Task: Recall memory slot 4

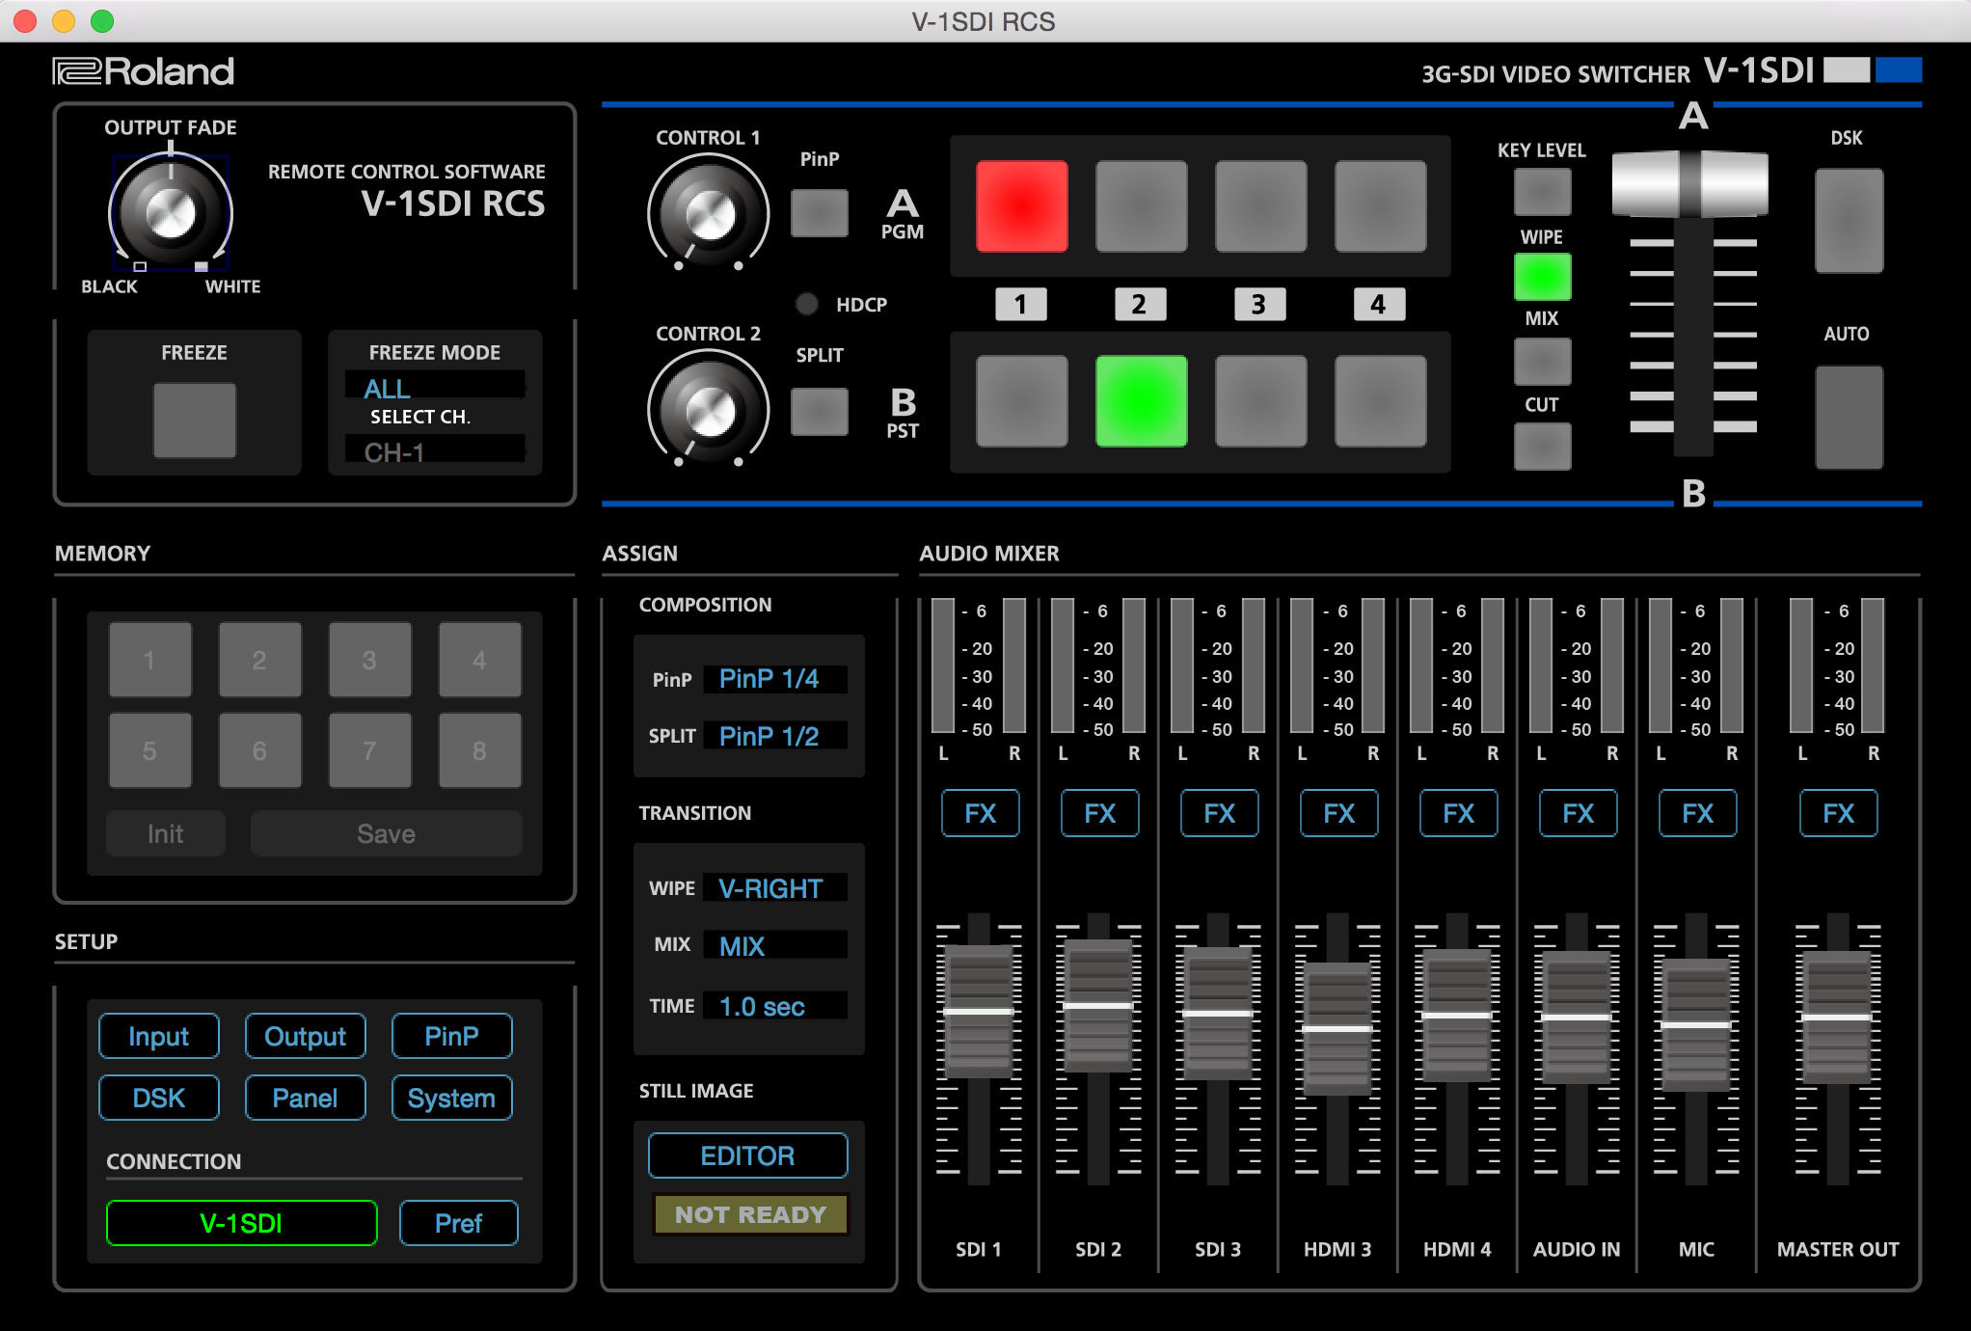Action: pos(479,660)
